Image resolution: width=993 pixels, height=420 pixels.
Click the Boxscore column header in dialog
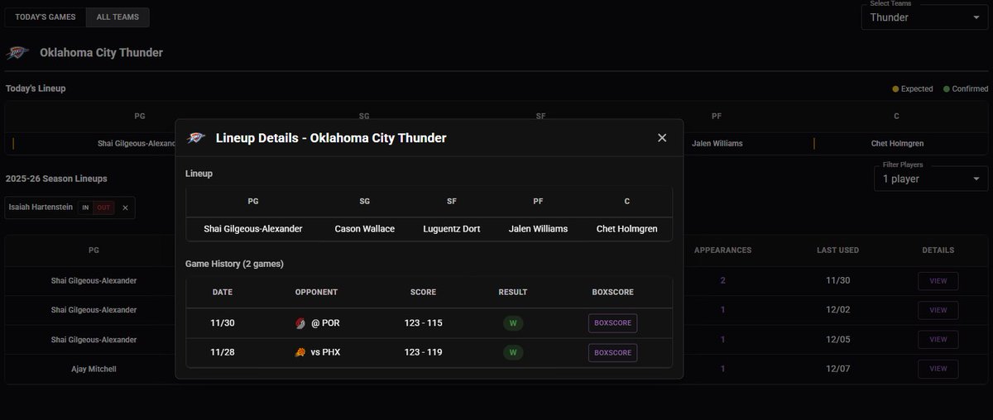[612, 292]
